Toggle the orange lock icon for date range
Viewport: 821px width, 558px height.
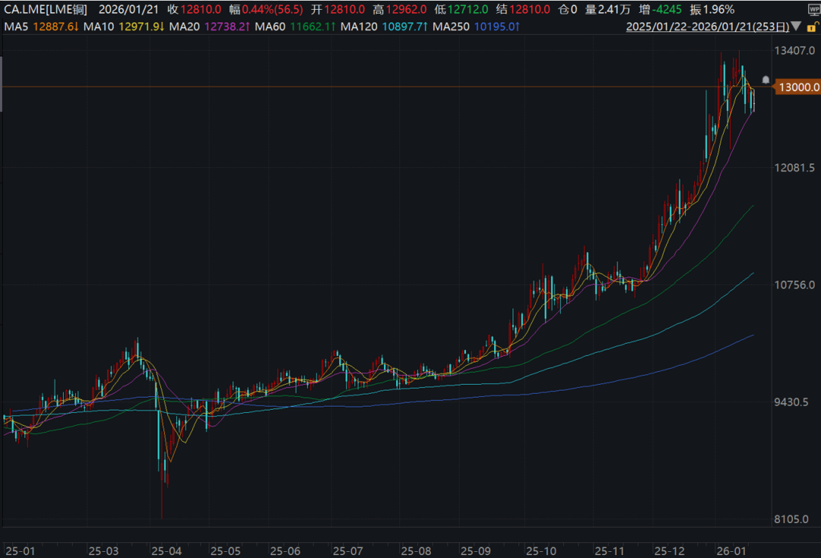tap(811, 27)
